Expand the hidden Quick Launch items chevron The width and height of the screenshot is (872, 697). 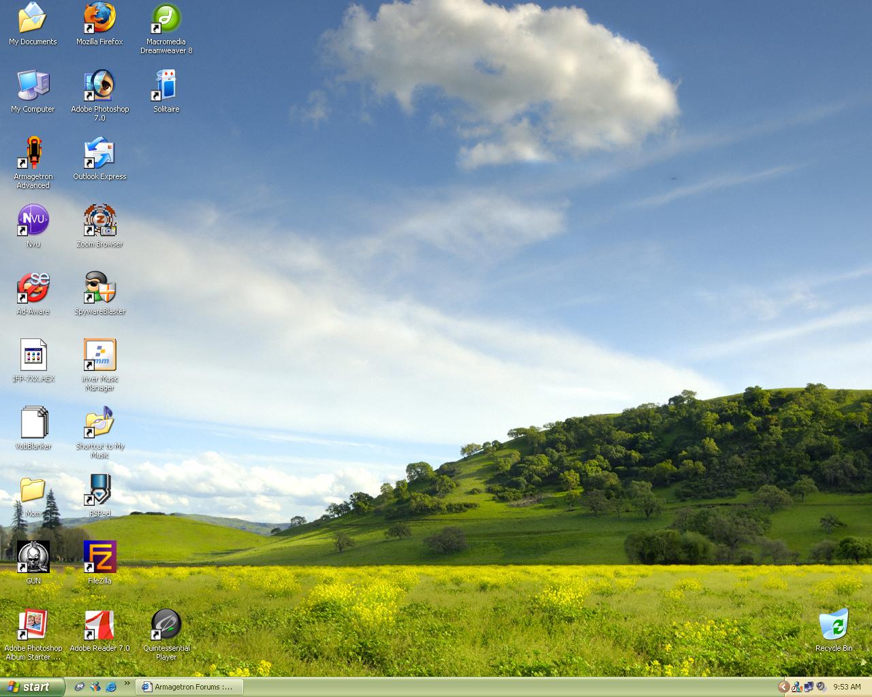pos(127,684)
